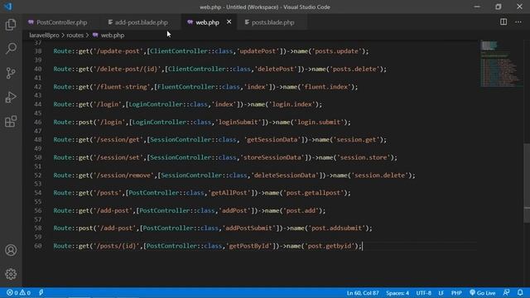Viewport: 530px width, 298px height.
Task: Open the Explorer view in the activity bar
Action: (x=11, y=25)
